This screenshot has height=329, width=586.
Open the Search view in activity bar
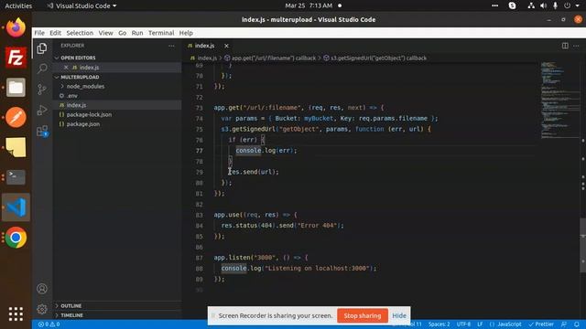[42, 69]
